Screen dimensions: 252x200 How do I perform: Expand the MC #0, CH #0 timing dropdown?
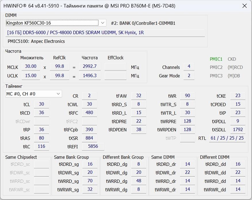34,94
